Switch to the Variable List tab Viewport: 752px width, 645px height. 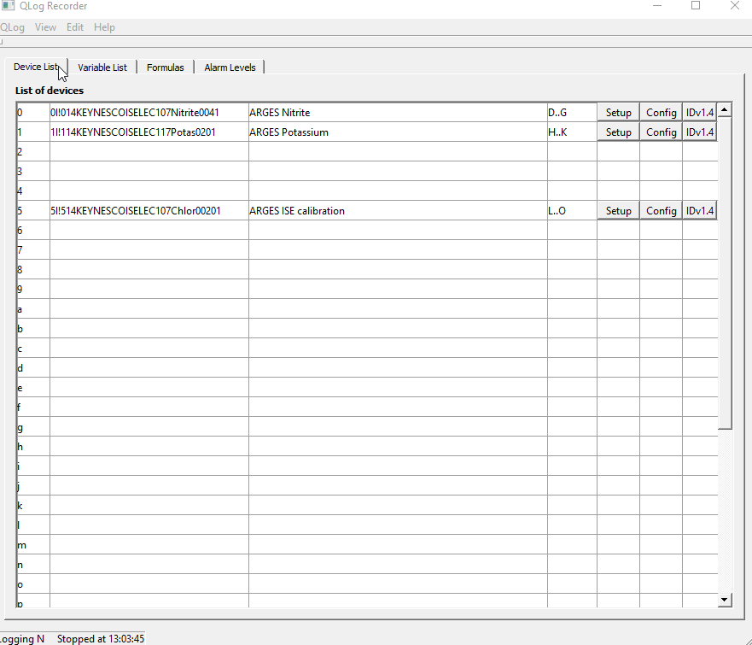(x=102, y=67)
